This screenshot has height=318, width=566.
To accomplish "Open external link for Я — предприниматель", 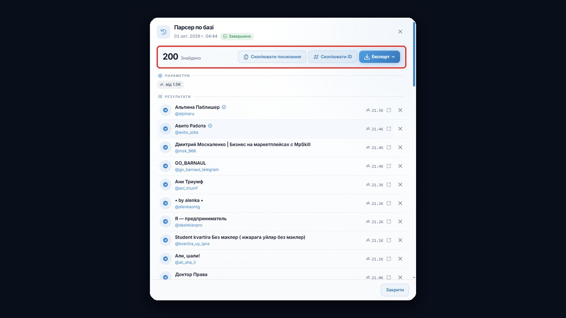I will tap(389, 222).
